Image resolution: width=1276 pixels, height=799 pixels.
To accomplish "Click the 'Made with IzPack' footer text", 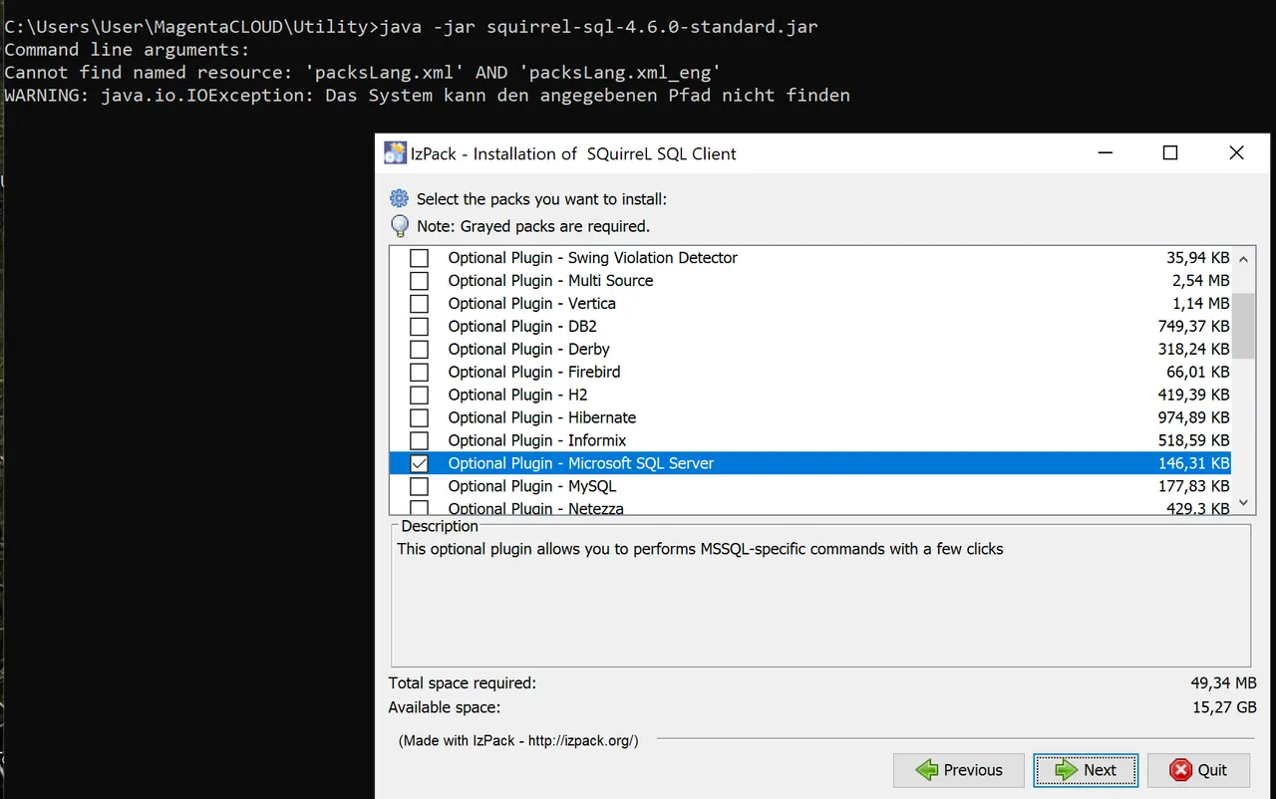I will click(x=518, y=741).
